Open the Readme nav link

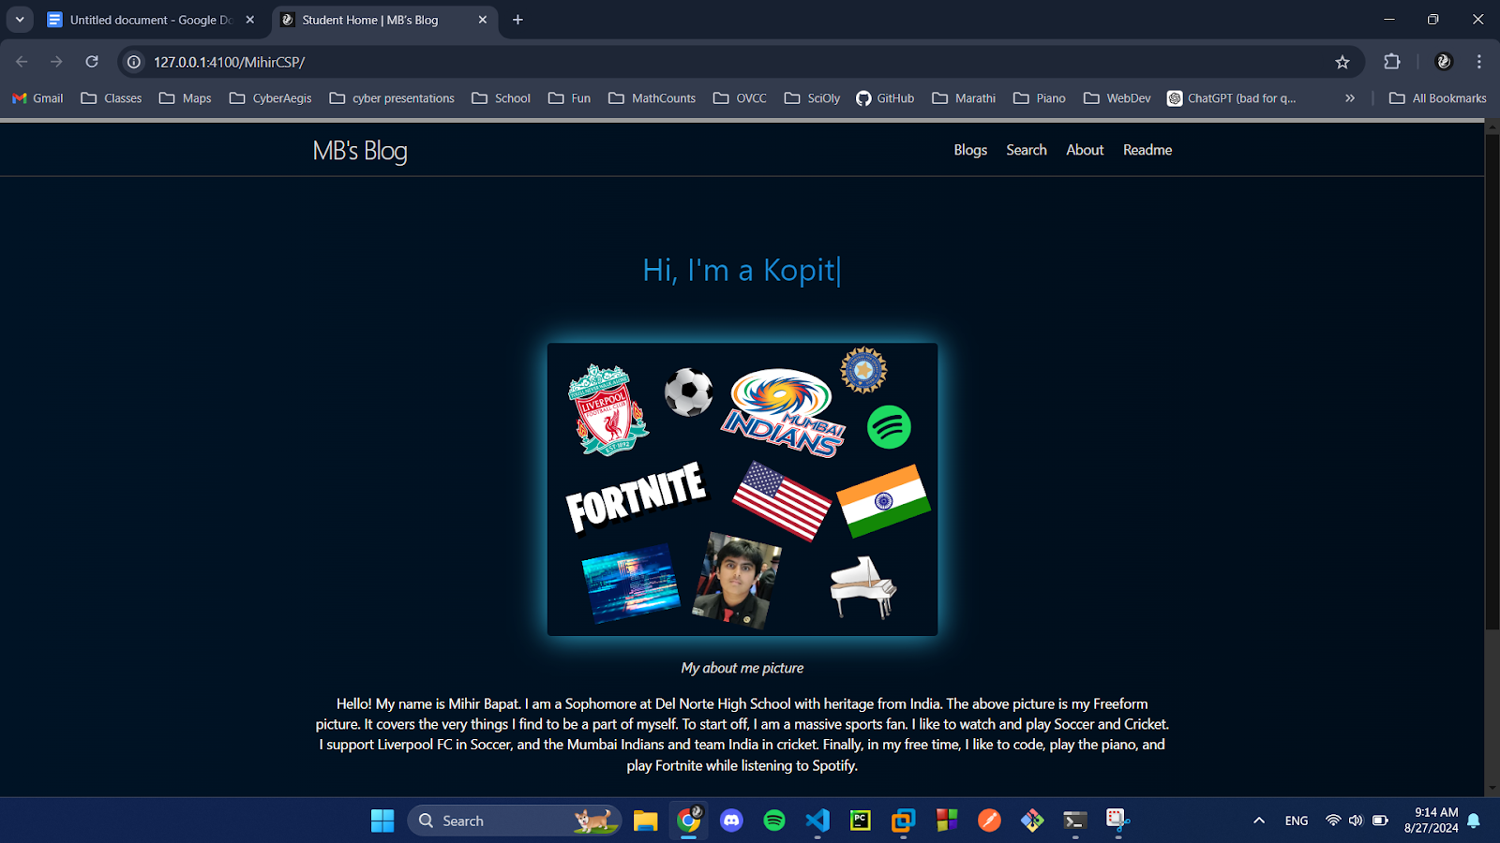click(1147, 150)
